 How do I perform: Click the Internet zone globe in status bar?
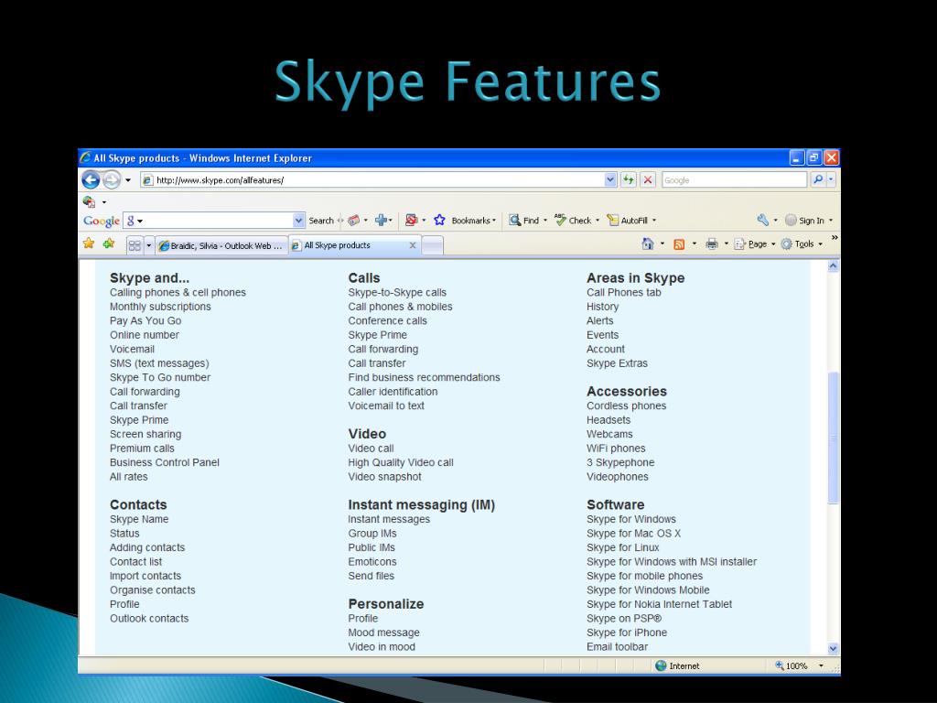(661, 665)
